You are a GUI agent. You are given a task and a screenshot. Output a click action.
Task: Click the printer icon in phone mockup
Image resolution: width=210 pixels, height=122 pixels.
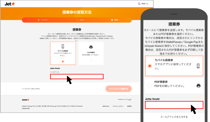click(x=198, y=86)
